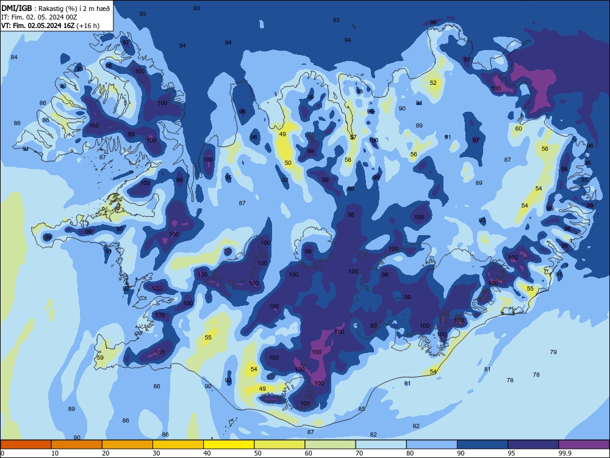
Task: Click the map value '60' near the east coast
Action: (518, 128)
